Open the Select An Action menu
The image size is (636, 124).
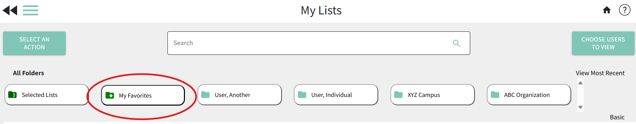coord(34,43)
